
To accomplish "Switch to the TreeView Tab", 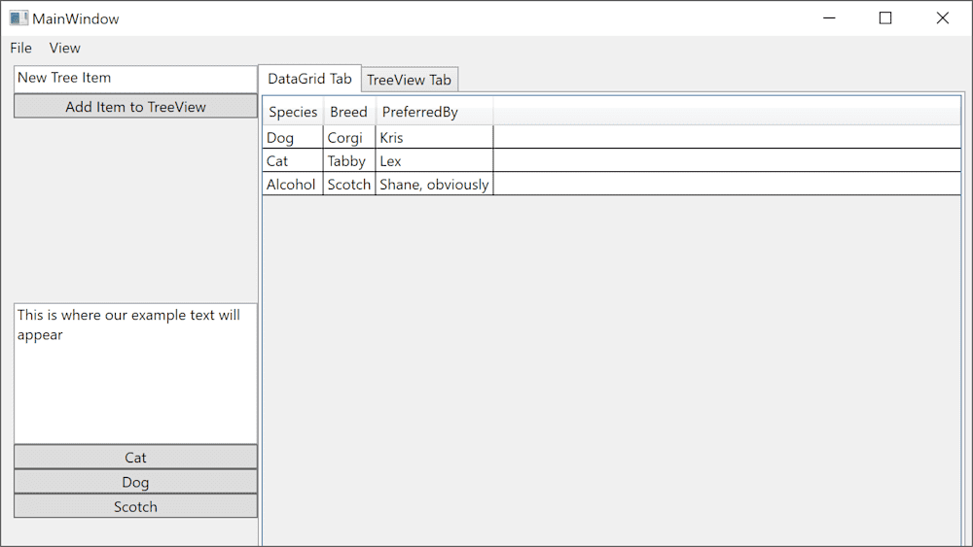I will click(x=410, y=80).
